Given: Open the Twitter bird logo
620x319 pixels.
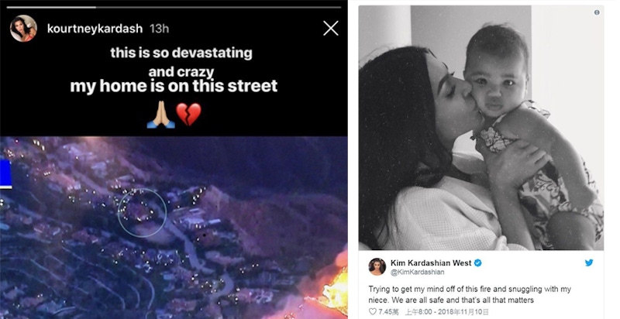Looking at the screenshot, I should coord(589,263).
